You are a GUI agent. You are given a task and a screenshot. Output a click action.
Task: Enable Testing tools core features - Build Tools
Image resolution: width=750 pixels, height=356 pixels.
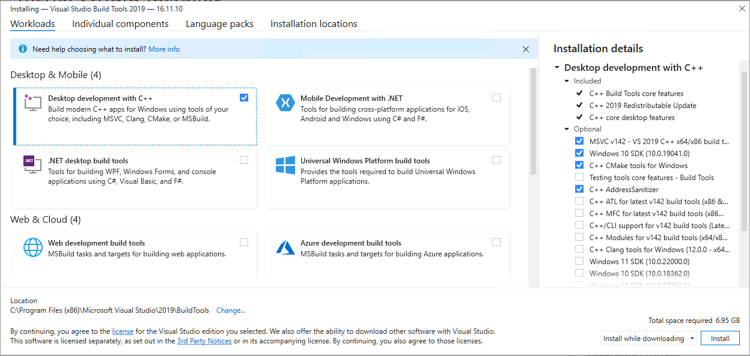point(579,177)
